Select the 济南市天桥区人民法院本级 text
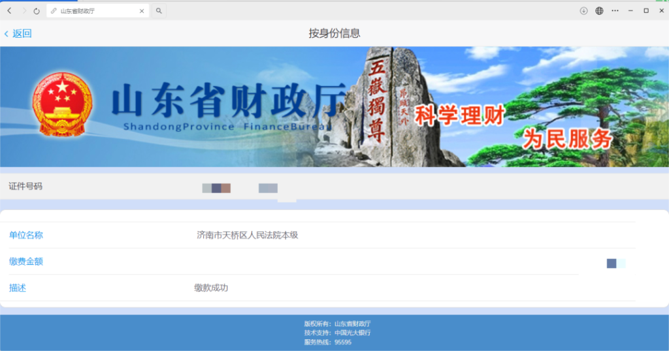Viewport: 669px width, 351px height. pyautogui.click(x=247, y=235)
